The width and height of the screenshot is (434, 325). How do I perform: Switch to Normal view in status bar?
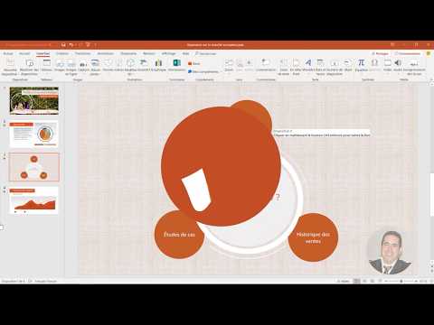click(x=356, y=281)
